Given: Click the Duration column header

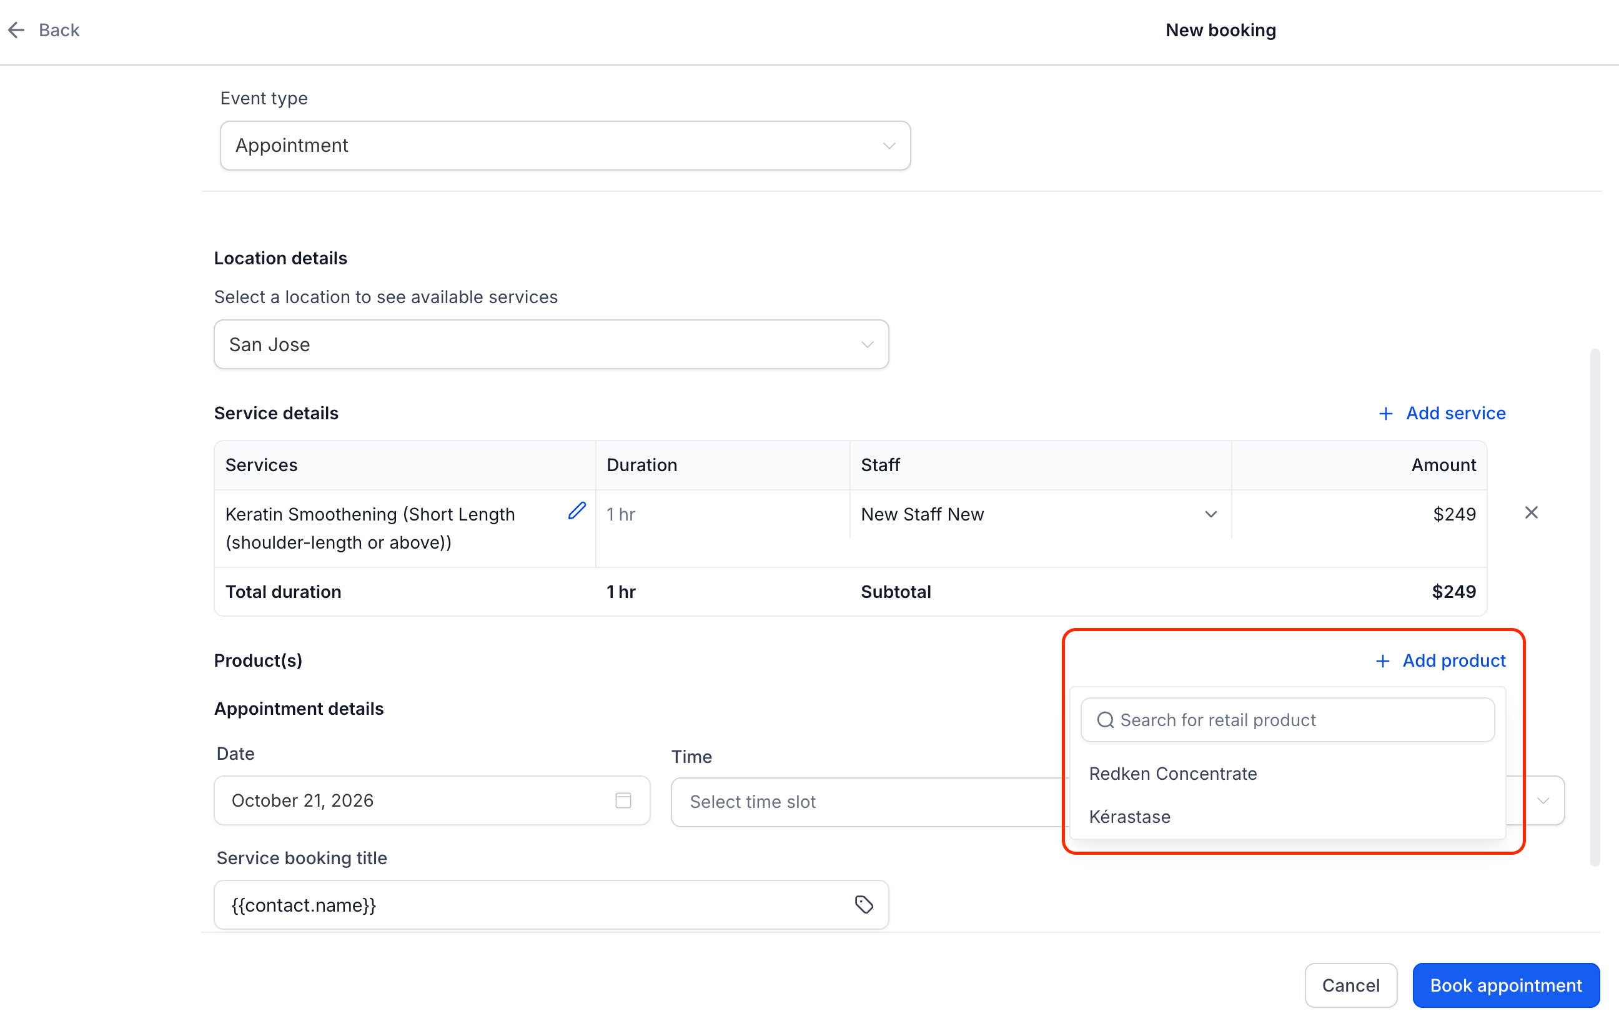Looking at the screenshot, I should [641, 466].
